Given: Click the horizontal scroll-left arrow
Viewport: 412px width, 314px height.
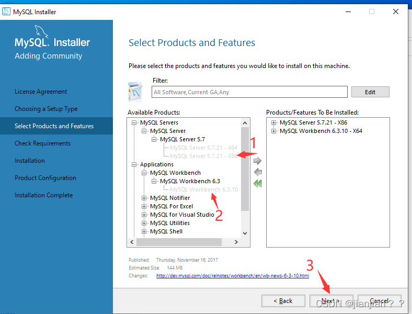Looking at the screenshot, I should (x=132, y=242).
